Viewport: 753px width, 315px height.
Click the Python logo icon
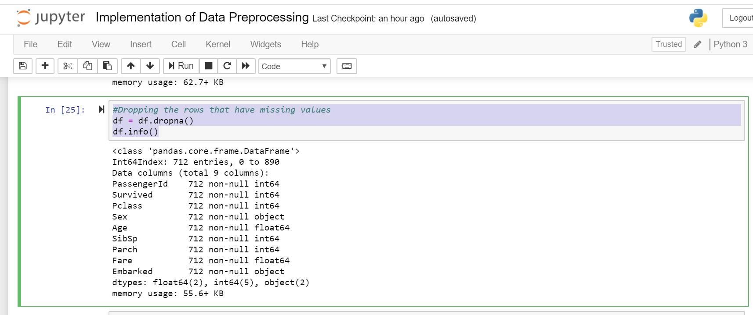point(698,18)
